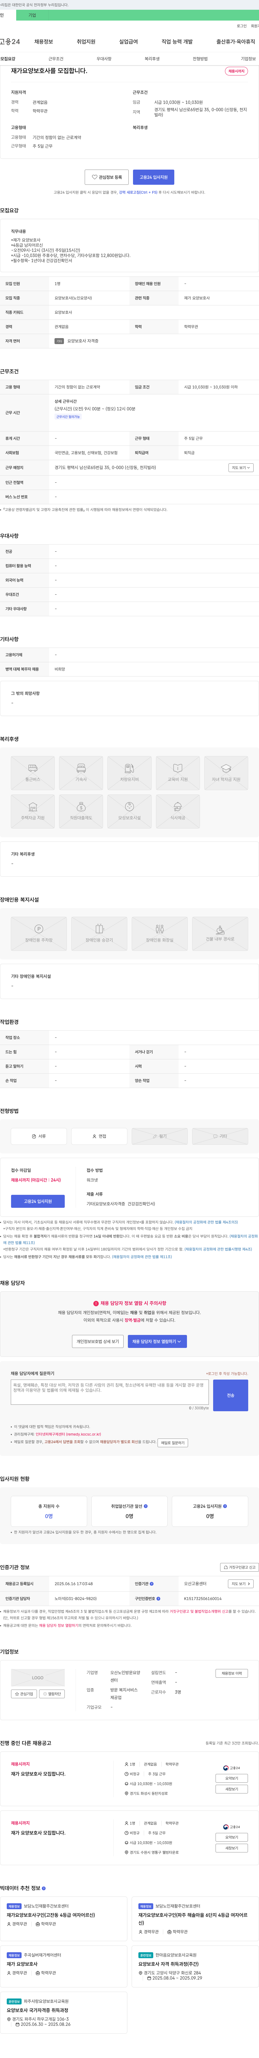The image size is (259, 2058).
Task: Open 요양보호사 자격 취득과정(주간) recommendation
Action: 168,1964
